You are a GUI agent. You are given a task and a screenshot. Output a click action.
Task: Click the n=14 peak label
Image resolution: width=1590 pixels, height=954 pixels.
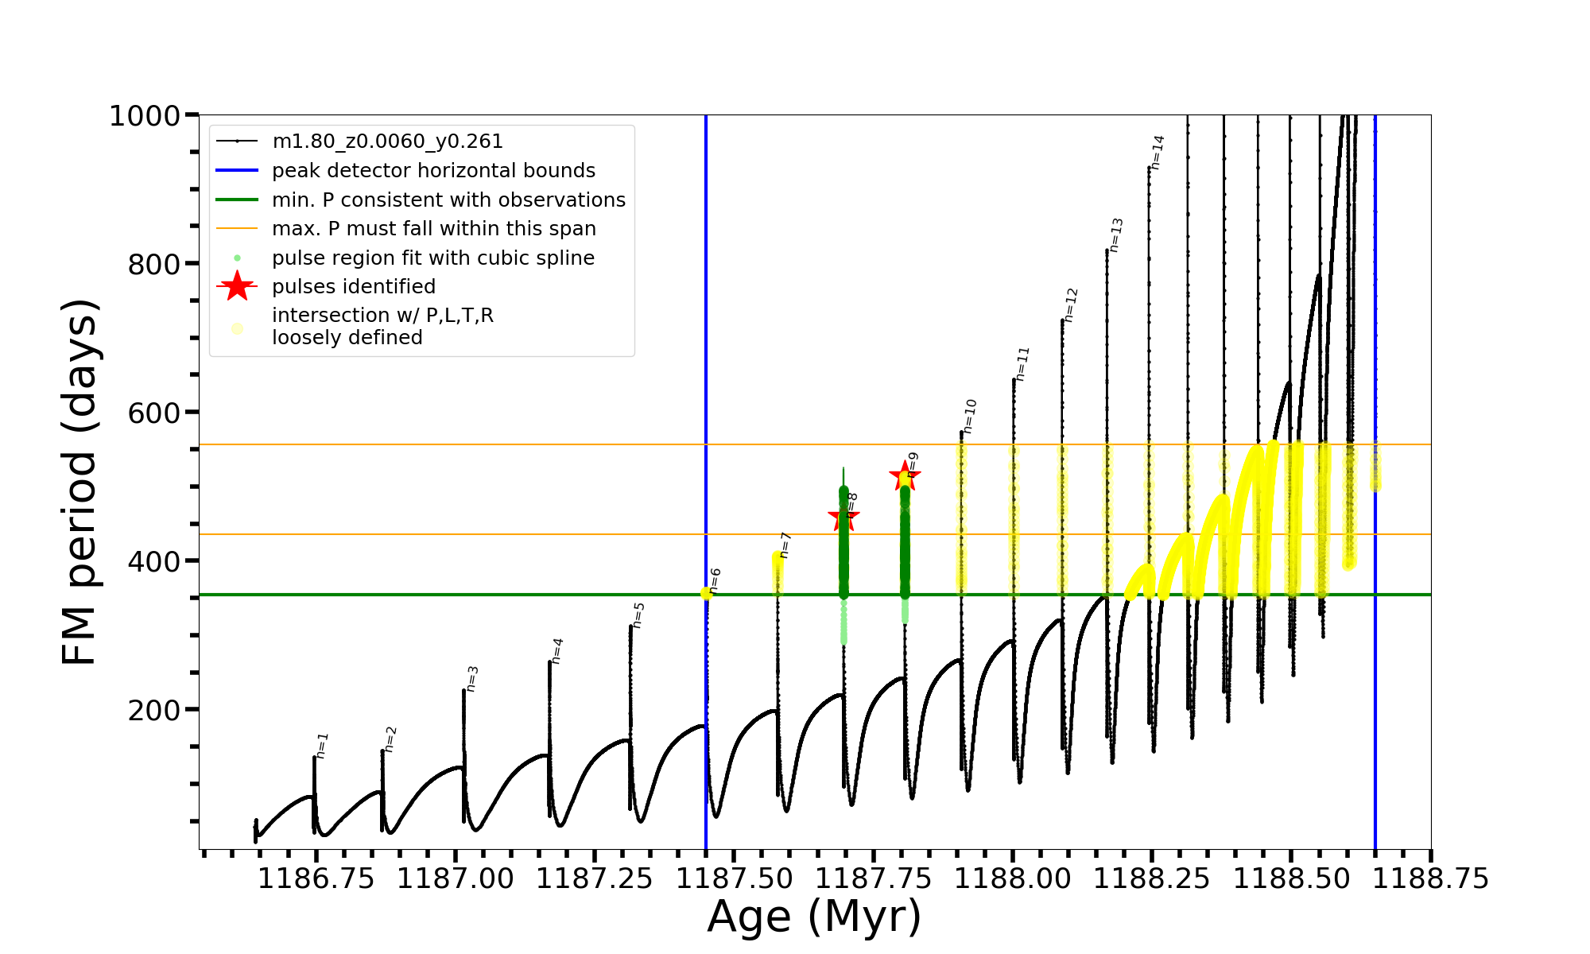click(x=1158, y=153)
